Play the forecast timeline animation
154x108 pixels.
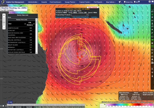click(3, 106)
